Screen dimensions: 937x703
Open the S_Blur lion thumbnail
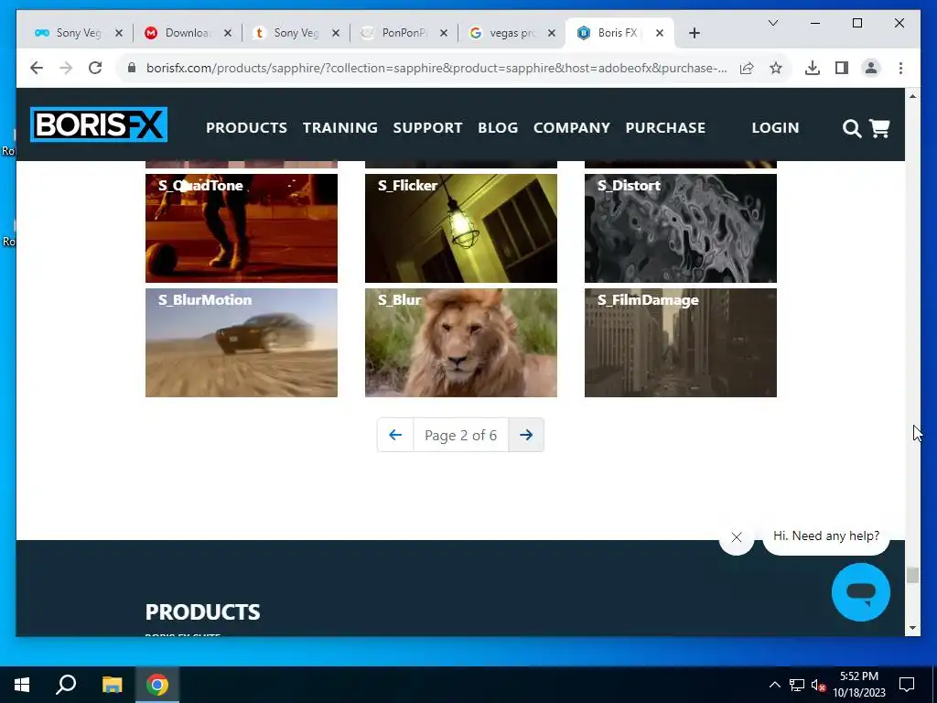461,342
